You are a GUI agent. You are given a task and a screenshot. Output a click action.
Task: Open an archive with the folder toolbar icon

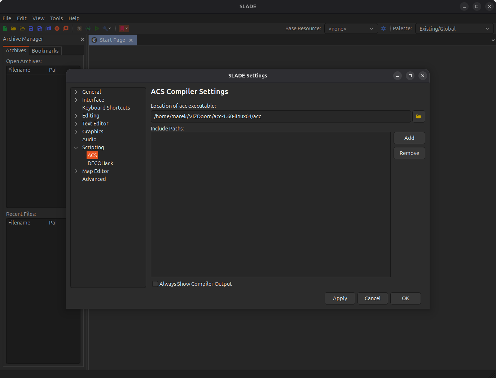click(14, 28)
